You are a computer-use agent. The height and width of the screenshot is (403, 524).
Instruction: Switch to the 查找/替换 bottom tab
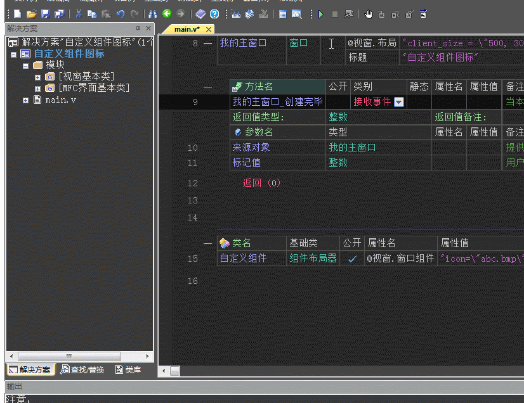pyautogui.click(x=82, y=369)
